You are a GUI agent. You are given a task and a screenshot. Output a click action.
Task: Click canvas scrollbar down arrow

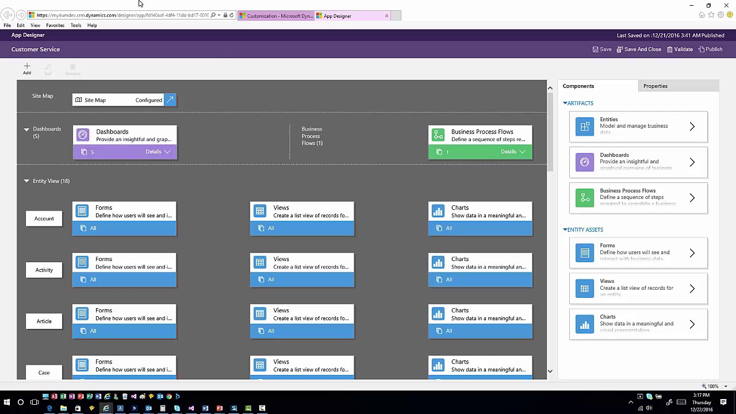[x=550, y=371]
